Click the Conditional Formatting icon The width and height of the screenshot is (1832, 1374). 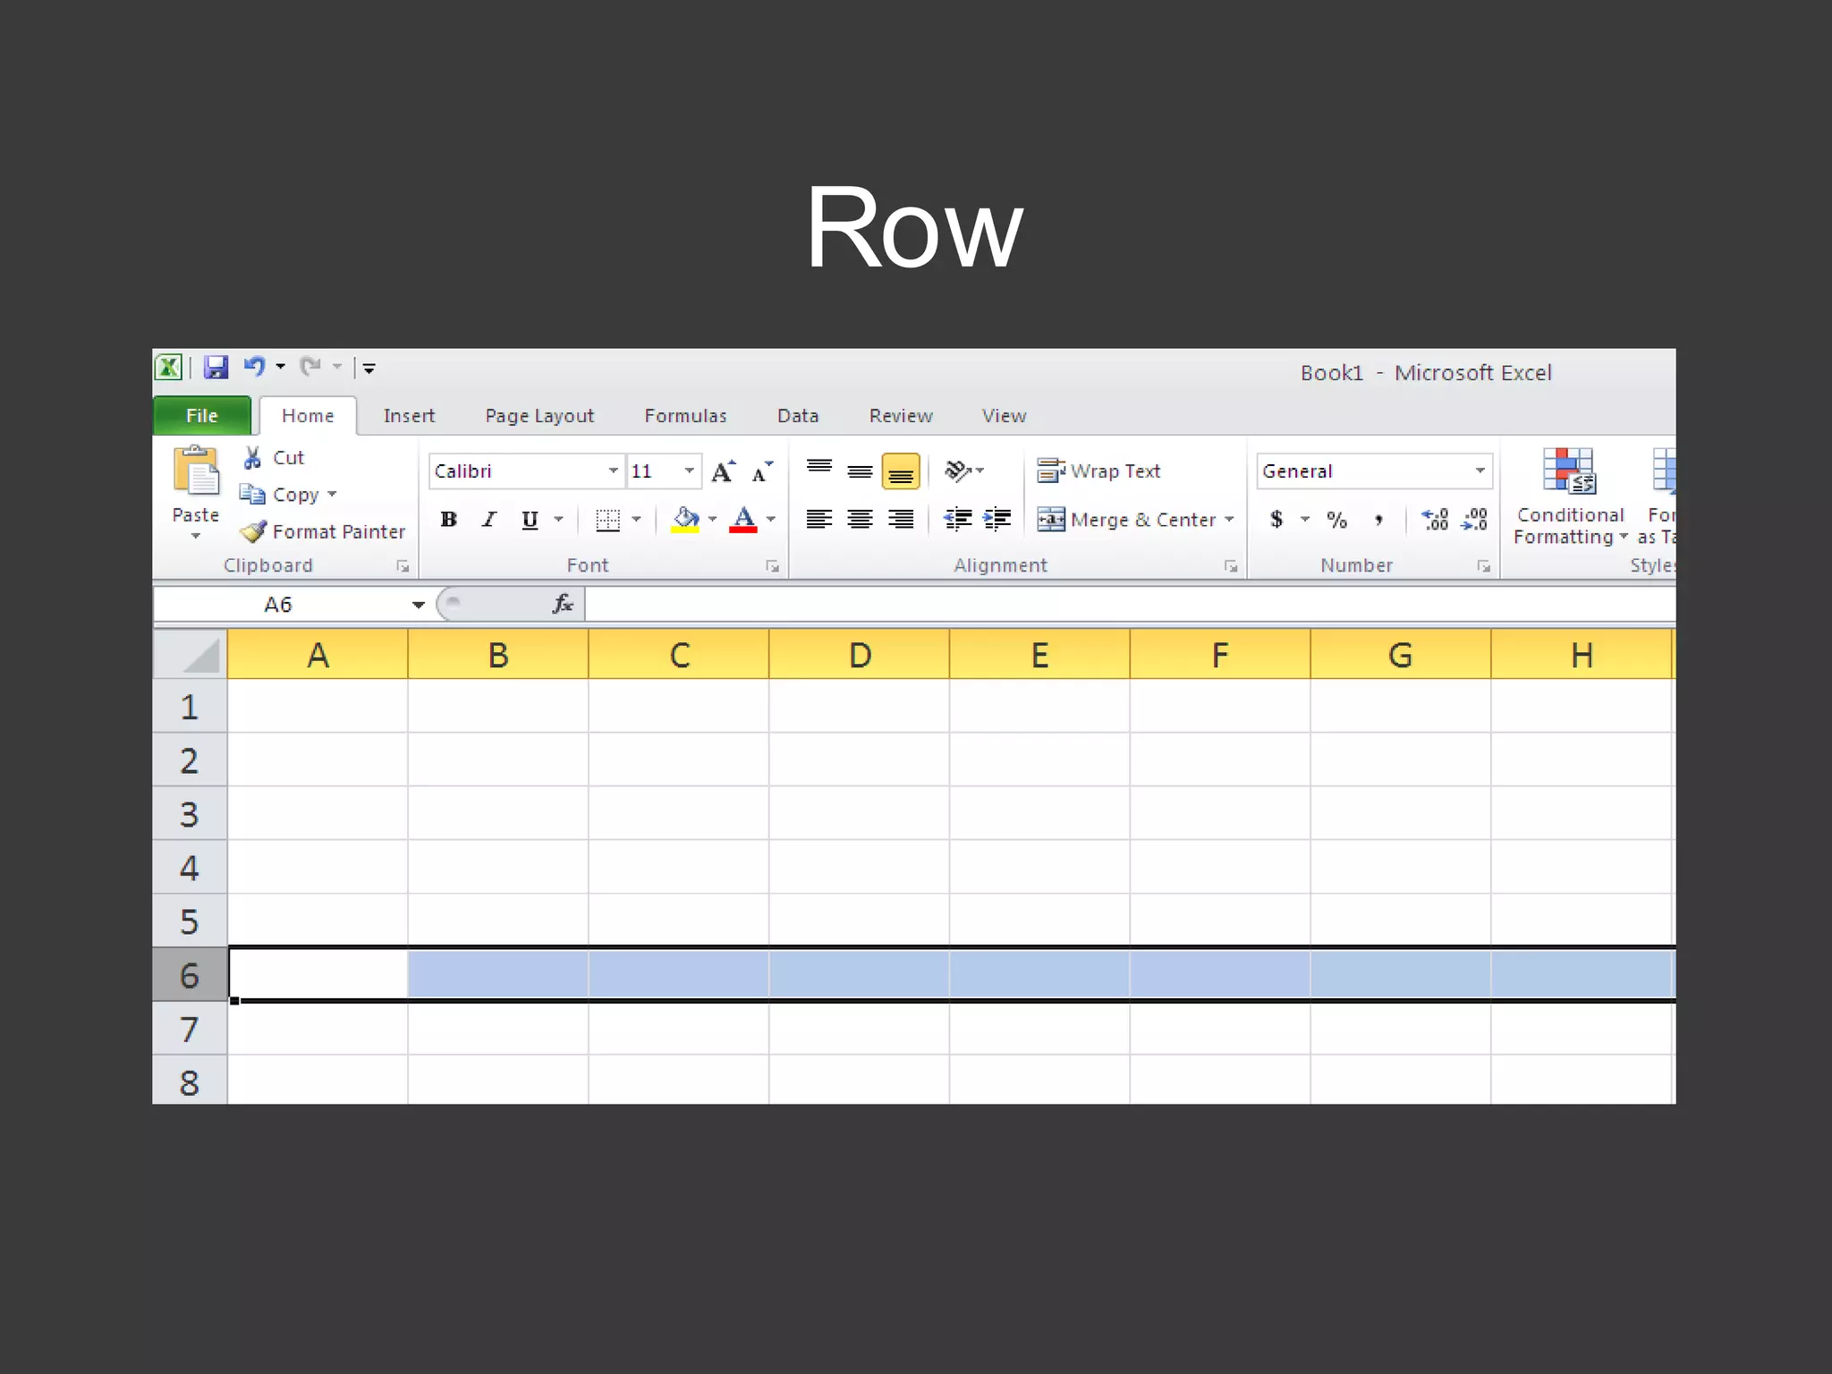click(1568, 471)
